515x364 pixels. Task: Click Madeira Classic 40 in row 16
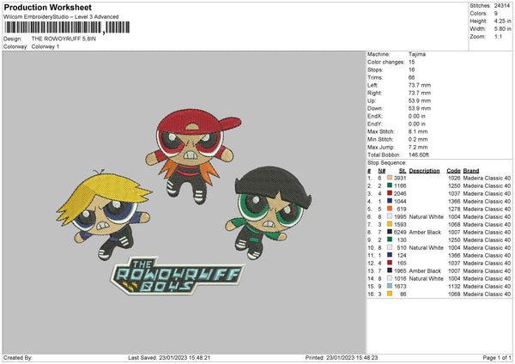(x=487, y=294)
